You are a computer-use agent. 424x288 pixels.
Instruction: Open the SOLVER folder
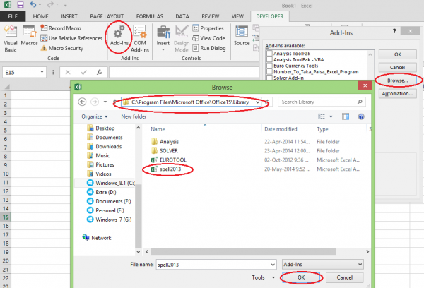[x=165, y=151]
